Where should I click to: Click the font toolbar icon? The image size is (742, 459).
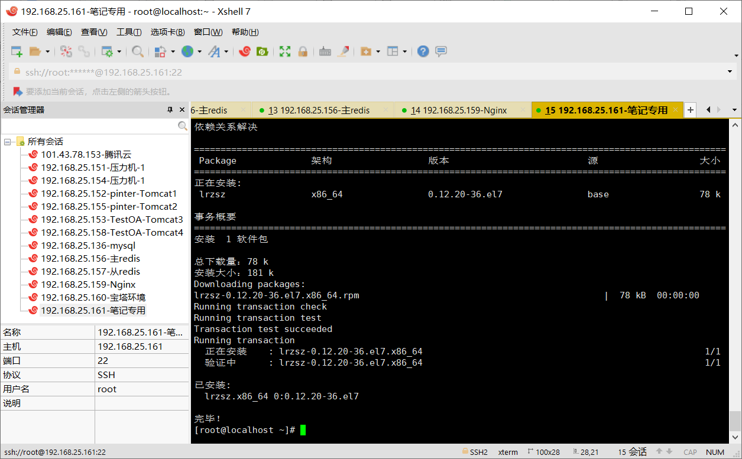pos(214,51)
